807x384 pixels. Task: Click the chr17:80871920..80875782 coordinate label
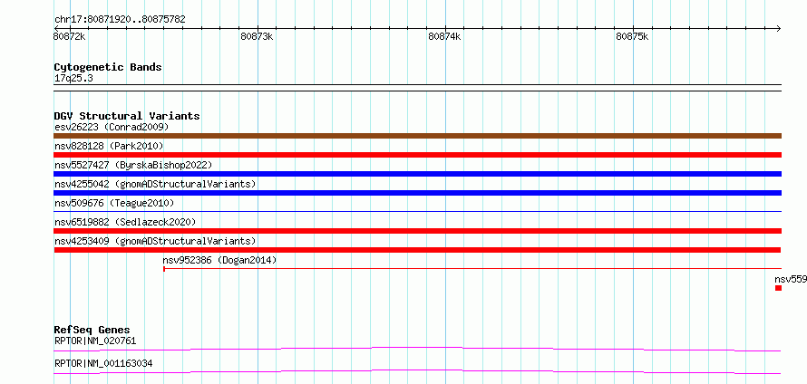coord(120,20)
